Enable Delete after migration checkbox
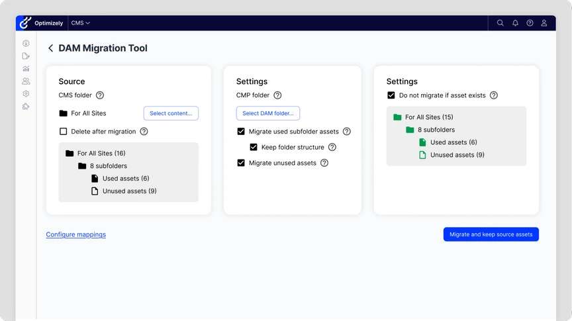This screenshot has height=321, width=572. click(x=63, y=131)
